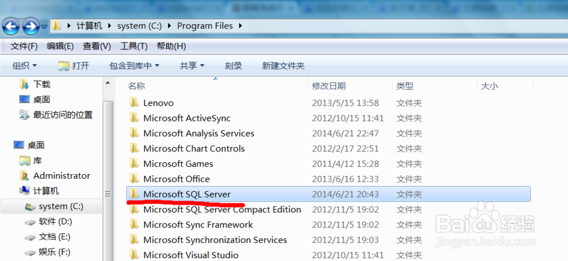The height and width of the screenshot is (261, 568).
Task: Select 计算机 in the address breadcrumb
Action: (x=89, y=26)
